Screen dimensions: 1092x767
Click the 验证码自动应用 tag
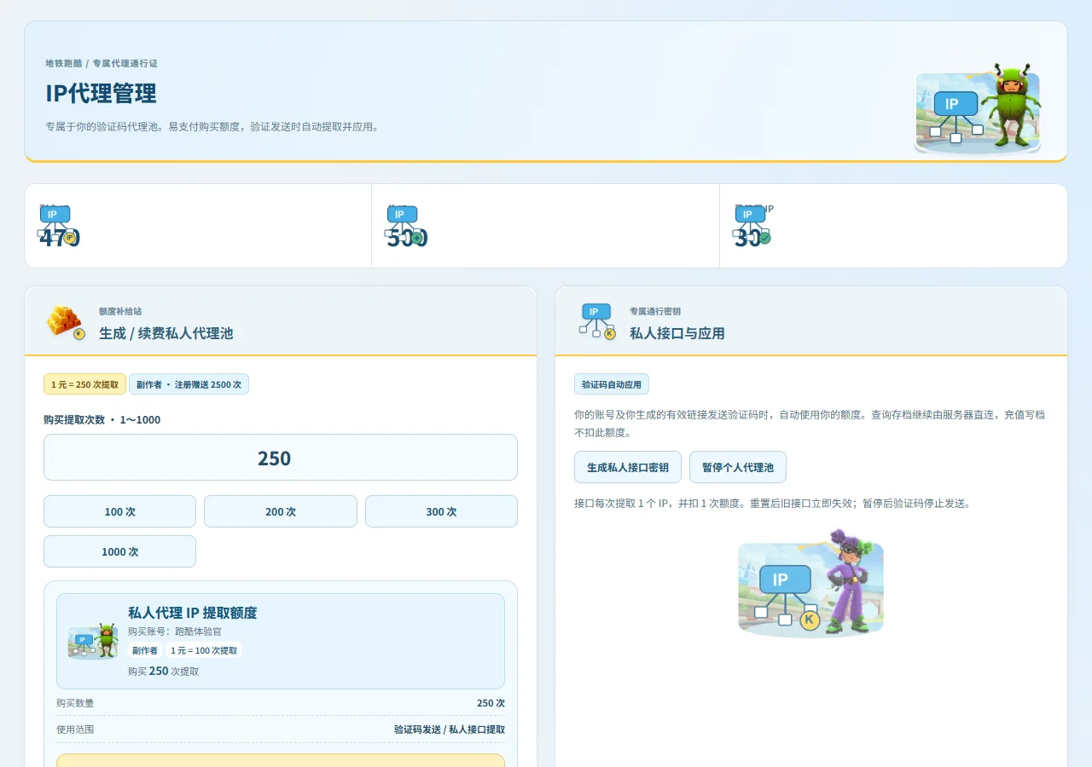click(x=612, y=384)
